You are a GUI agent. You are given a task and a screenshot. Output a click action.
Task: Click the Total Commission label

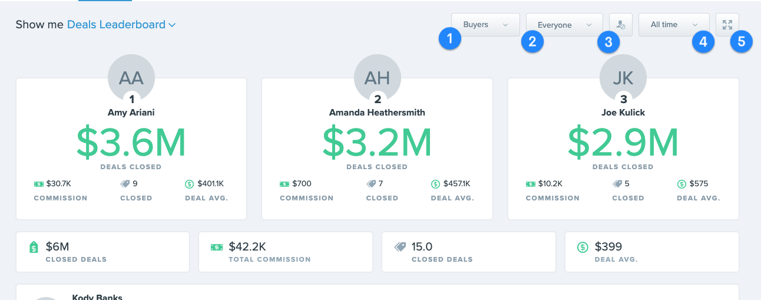[x=270, y=259]
